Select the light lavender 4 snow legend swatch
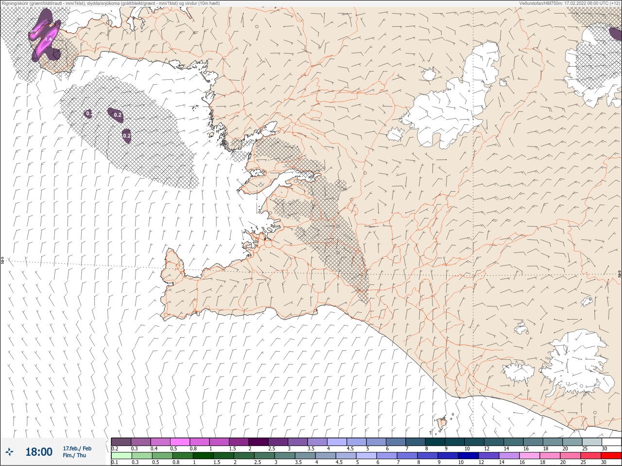Viewport: 622px width, 466px height. click(x=337, y=442)
